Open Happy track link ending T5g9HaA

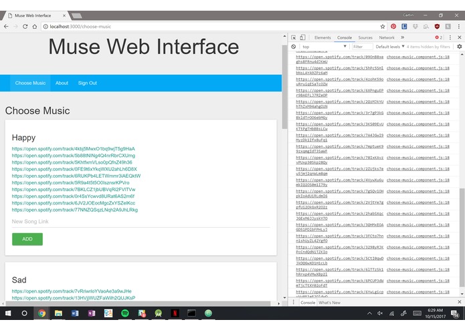[73, 148]
